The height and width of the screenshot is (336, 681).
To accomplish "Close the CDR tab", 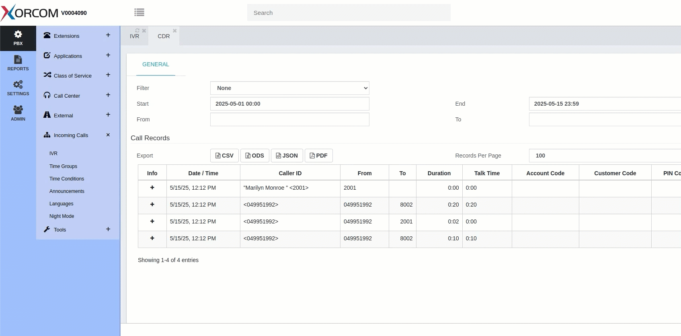I will coord(175,31).
